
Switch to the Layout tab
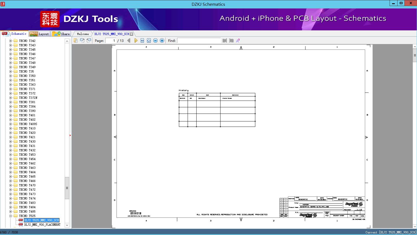pyautogui.click(x=40, y=34)
